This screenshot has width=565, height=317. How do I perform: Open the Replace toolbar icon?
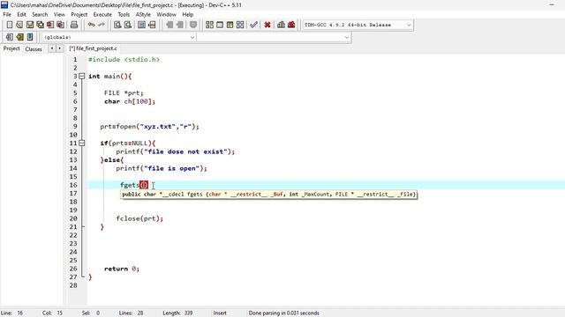point(127,25)
